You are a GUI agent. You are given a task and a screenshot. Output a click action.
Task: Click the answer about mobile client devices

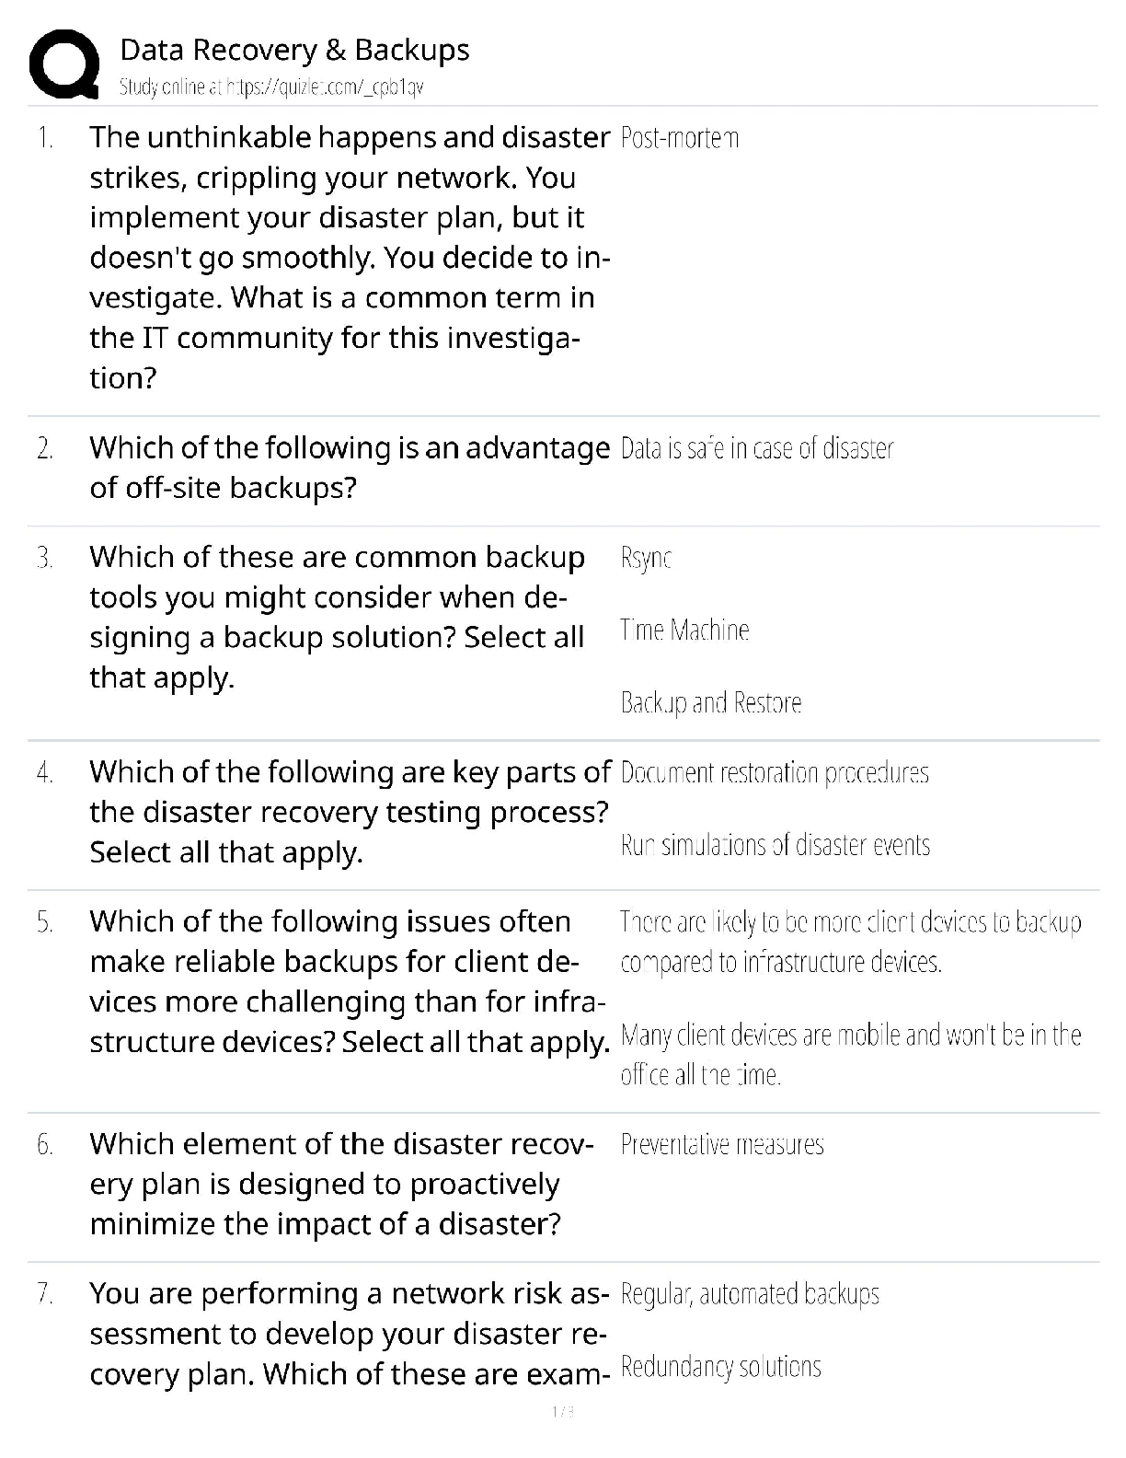(x=850, y=1054)
